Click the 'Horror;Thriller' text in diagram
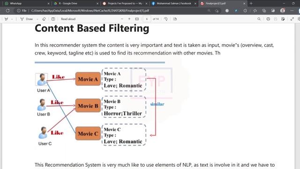 [123, 114]
